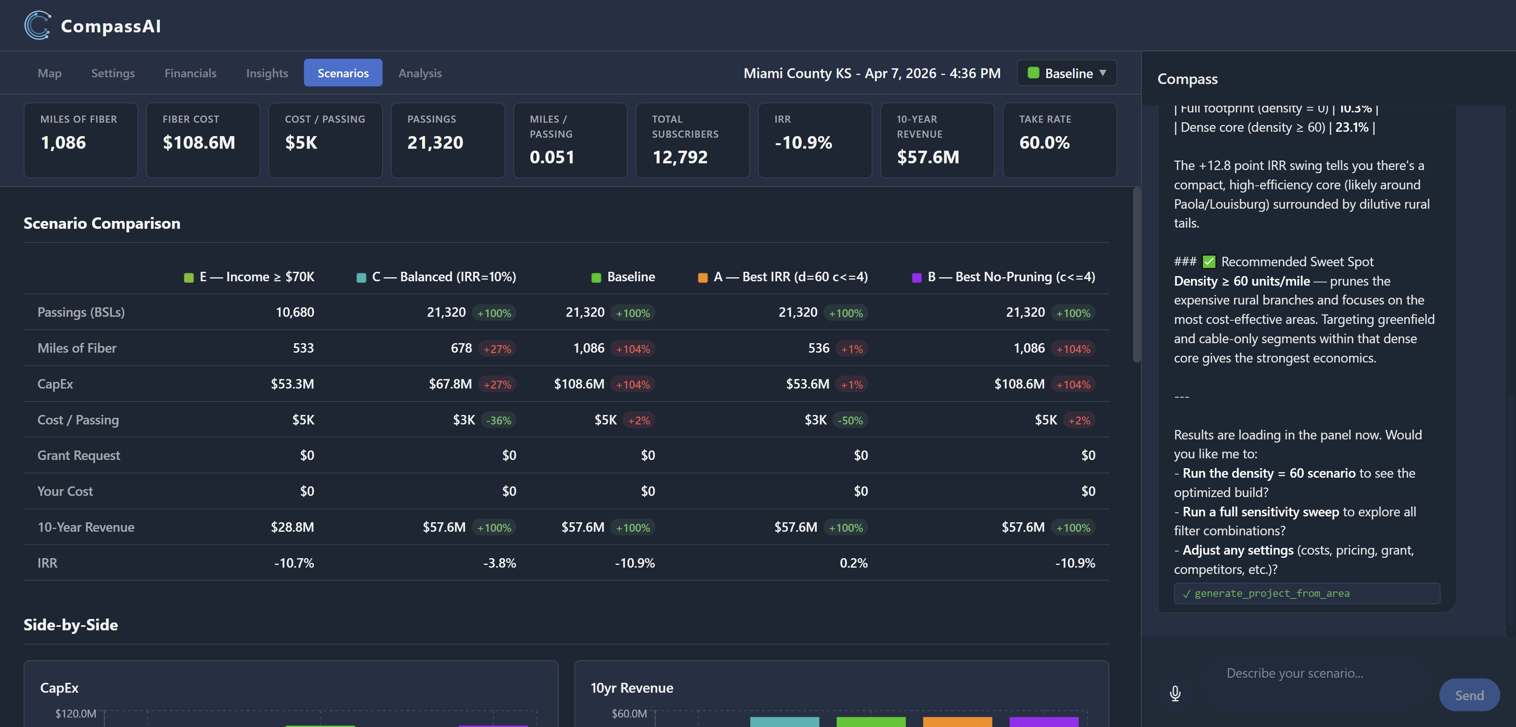Click the Miles / Passing 0.051 card
This screenshot has width=1516, height=727.
point(570,140)
